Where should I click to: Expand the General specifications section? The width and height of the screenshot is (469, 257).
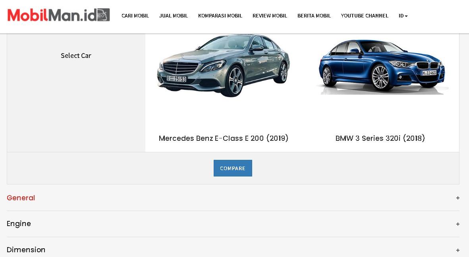pyautogui.click(x=233, y=198)
